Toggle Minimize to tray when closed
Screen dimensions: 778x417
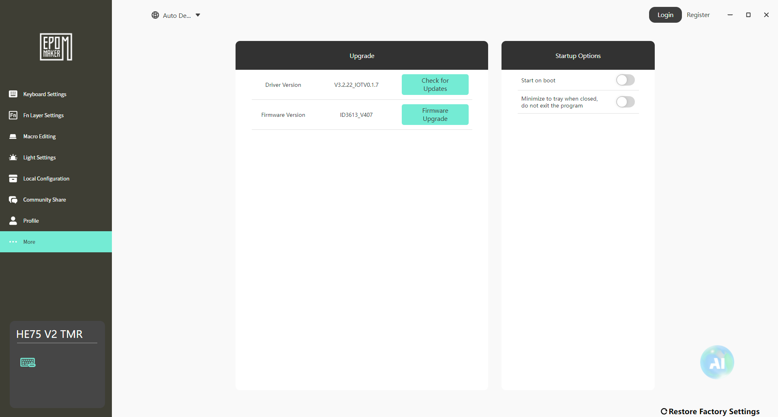pos(625,102)
